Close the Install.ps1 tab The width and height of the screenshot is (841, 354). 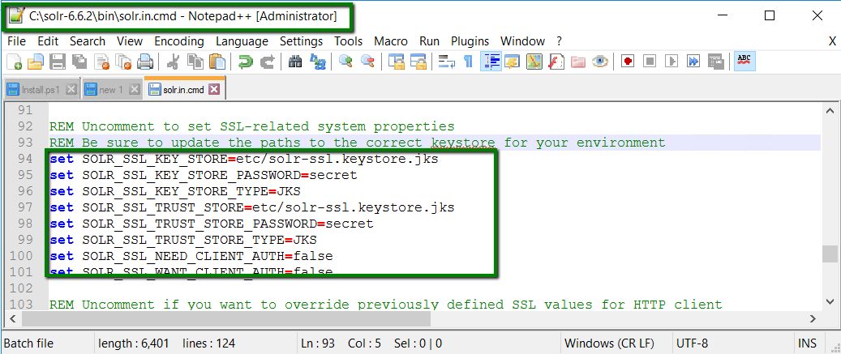click(x=71, y=89)
